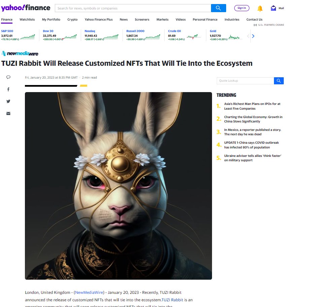Click the TUZI Rabbit article image

pyautogui.click(x=118, y=186)
